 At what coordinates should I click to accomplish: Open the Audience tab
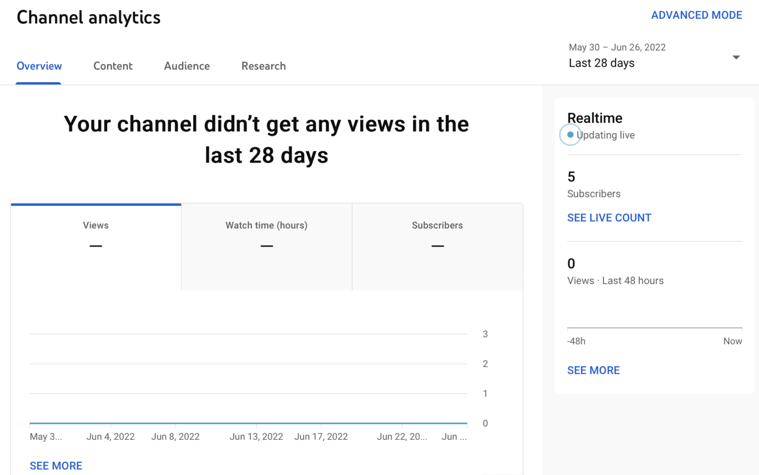coord(187,66)
